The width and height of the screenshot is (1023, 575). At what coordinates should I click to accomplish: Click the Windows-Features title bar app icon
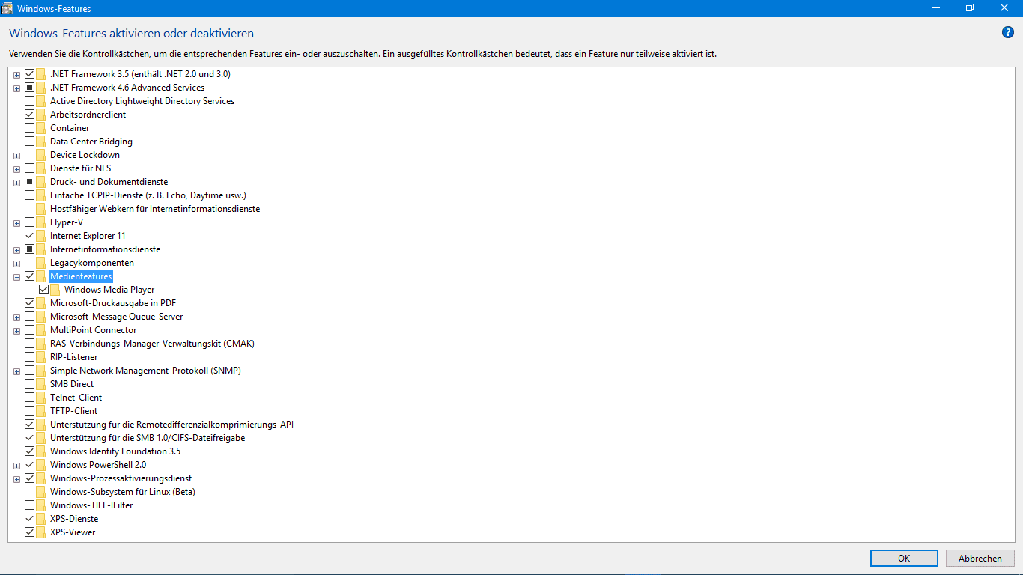point(8,7)
